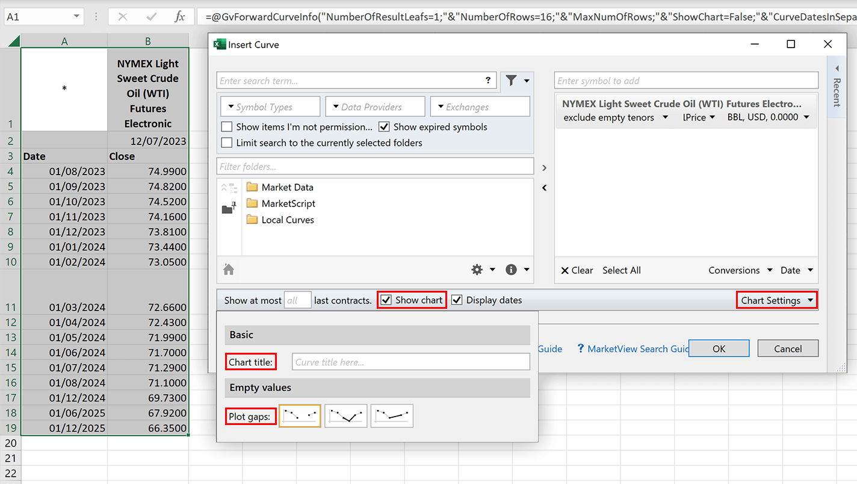Click Clear in the symbol list
The width and height of the screenshot is (857, 484).
[577, 270]
